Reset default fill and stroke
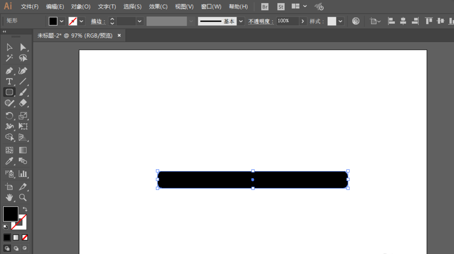The height and width of the screenshot is (254, 454). click(x=5, y=227)
